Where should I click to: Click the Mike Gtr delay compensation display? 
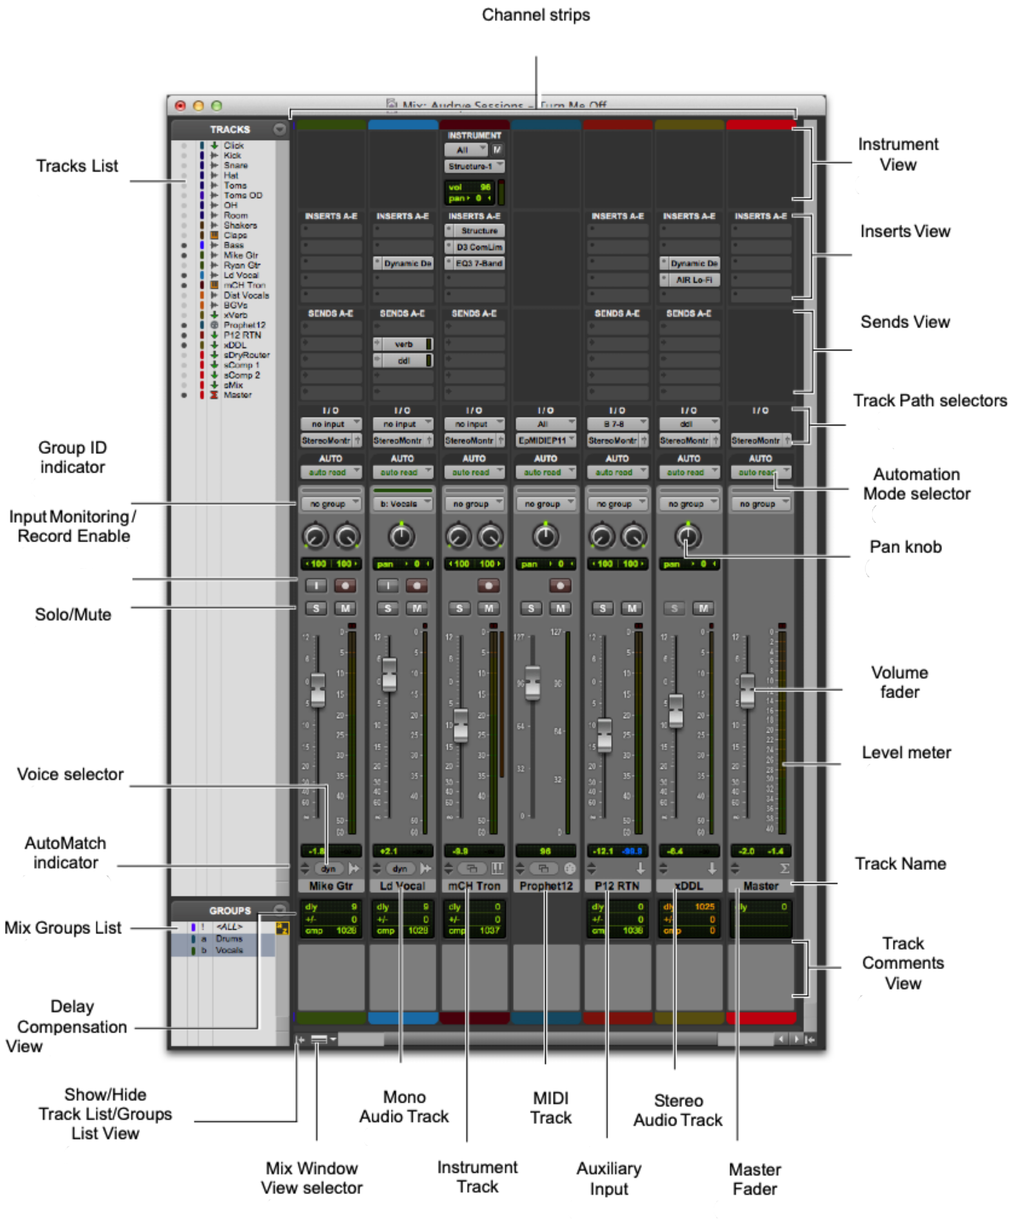tap(331, 919)
